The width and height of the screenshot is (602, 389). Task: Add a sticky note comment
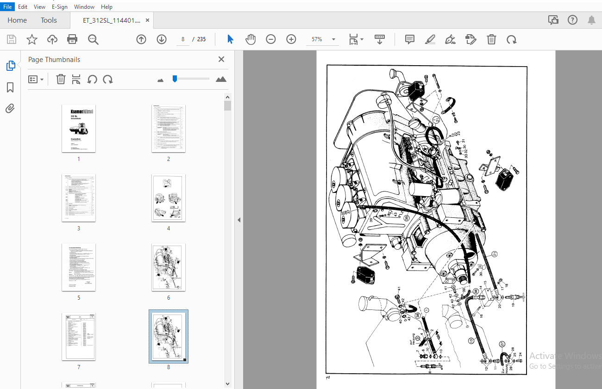(410, 39)
